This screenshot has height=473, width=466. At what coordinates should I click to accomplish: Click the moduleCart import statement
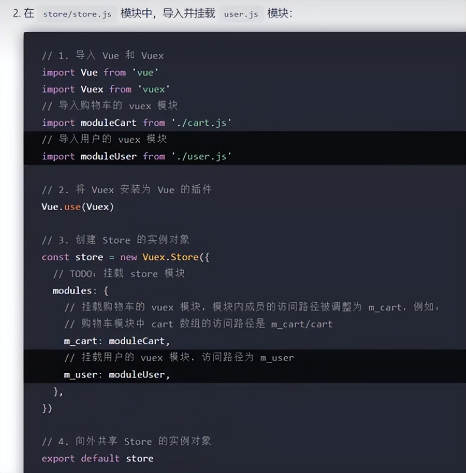point(136,123)
